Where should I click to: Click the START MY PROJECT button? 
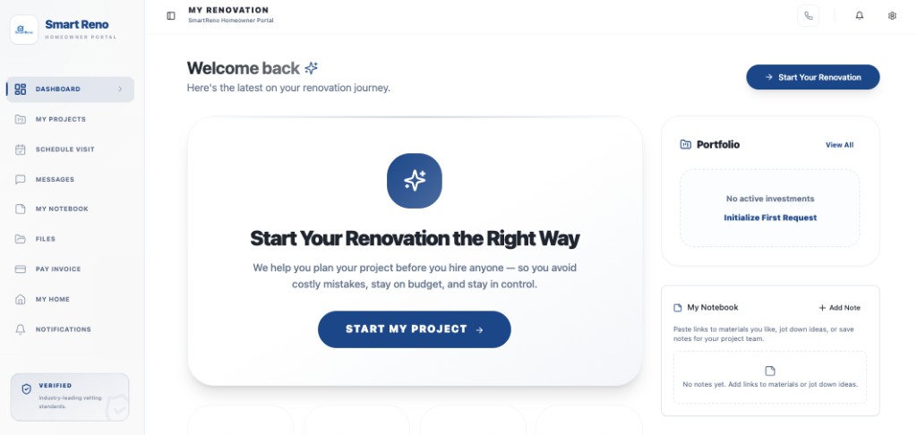coord(414,329)
